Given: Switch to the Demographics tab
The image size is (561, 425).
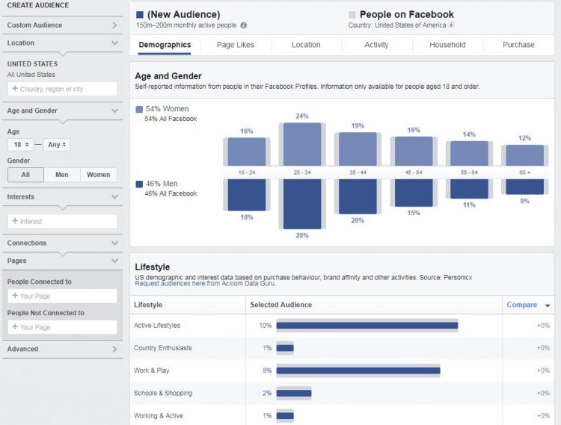Looking at the screenshot, I should click(x=165, y=45).
